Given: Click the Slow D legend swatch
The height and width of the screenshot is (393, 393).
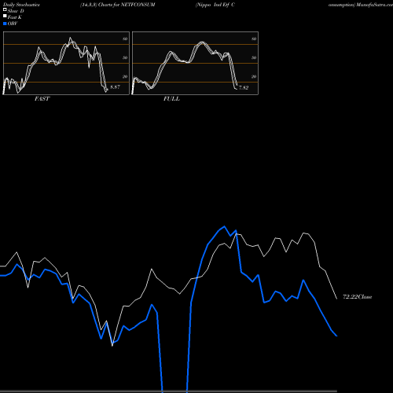Looking at the screenshot, I should coord(5,9).
